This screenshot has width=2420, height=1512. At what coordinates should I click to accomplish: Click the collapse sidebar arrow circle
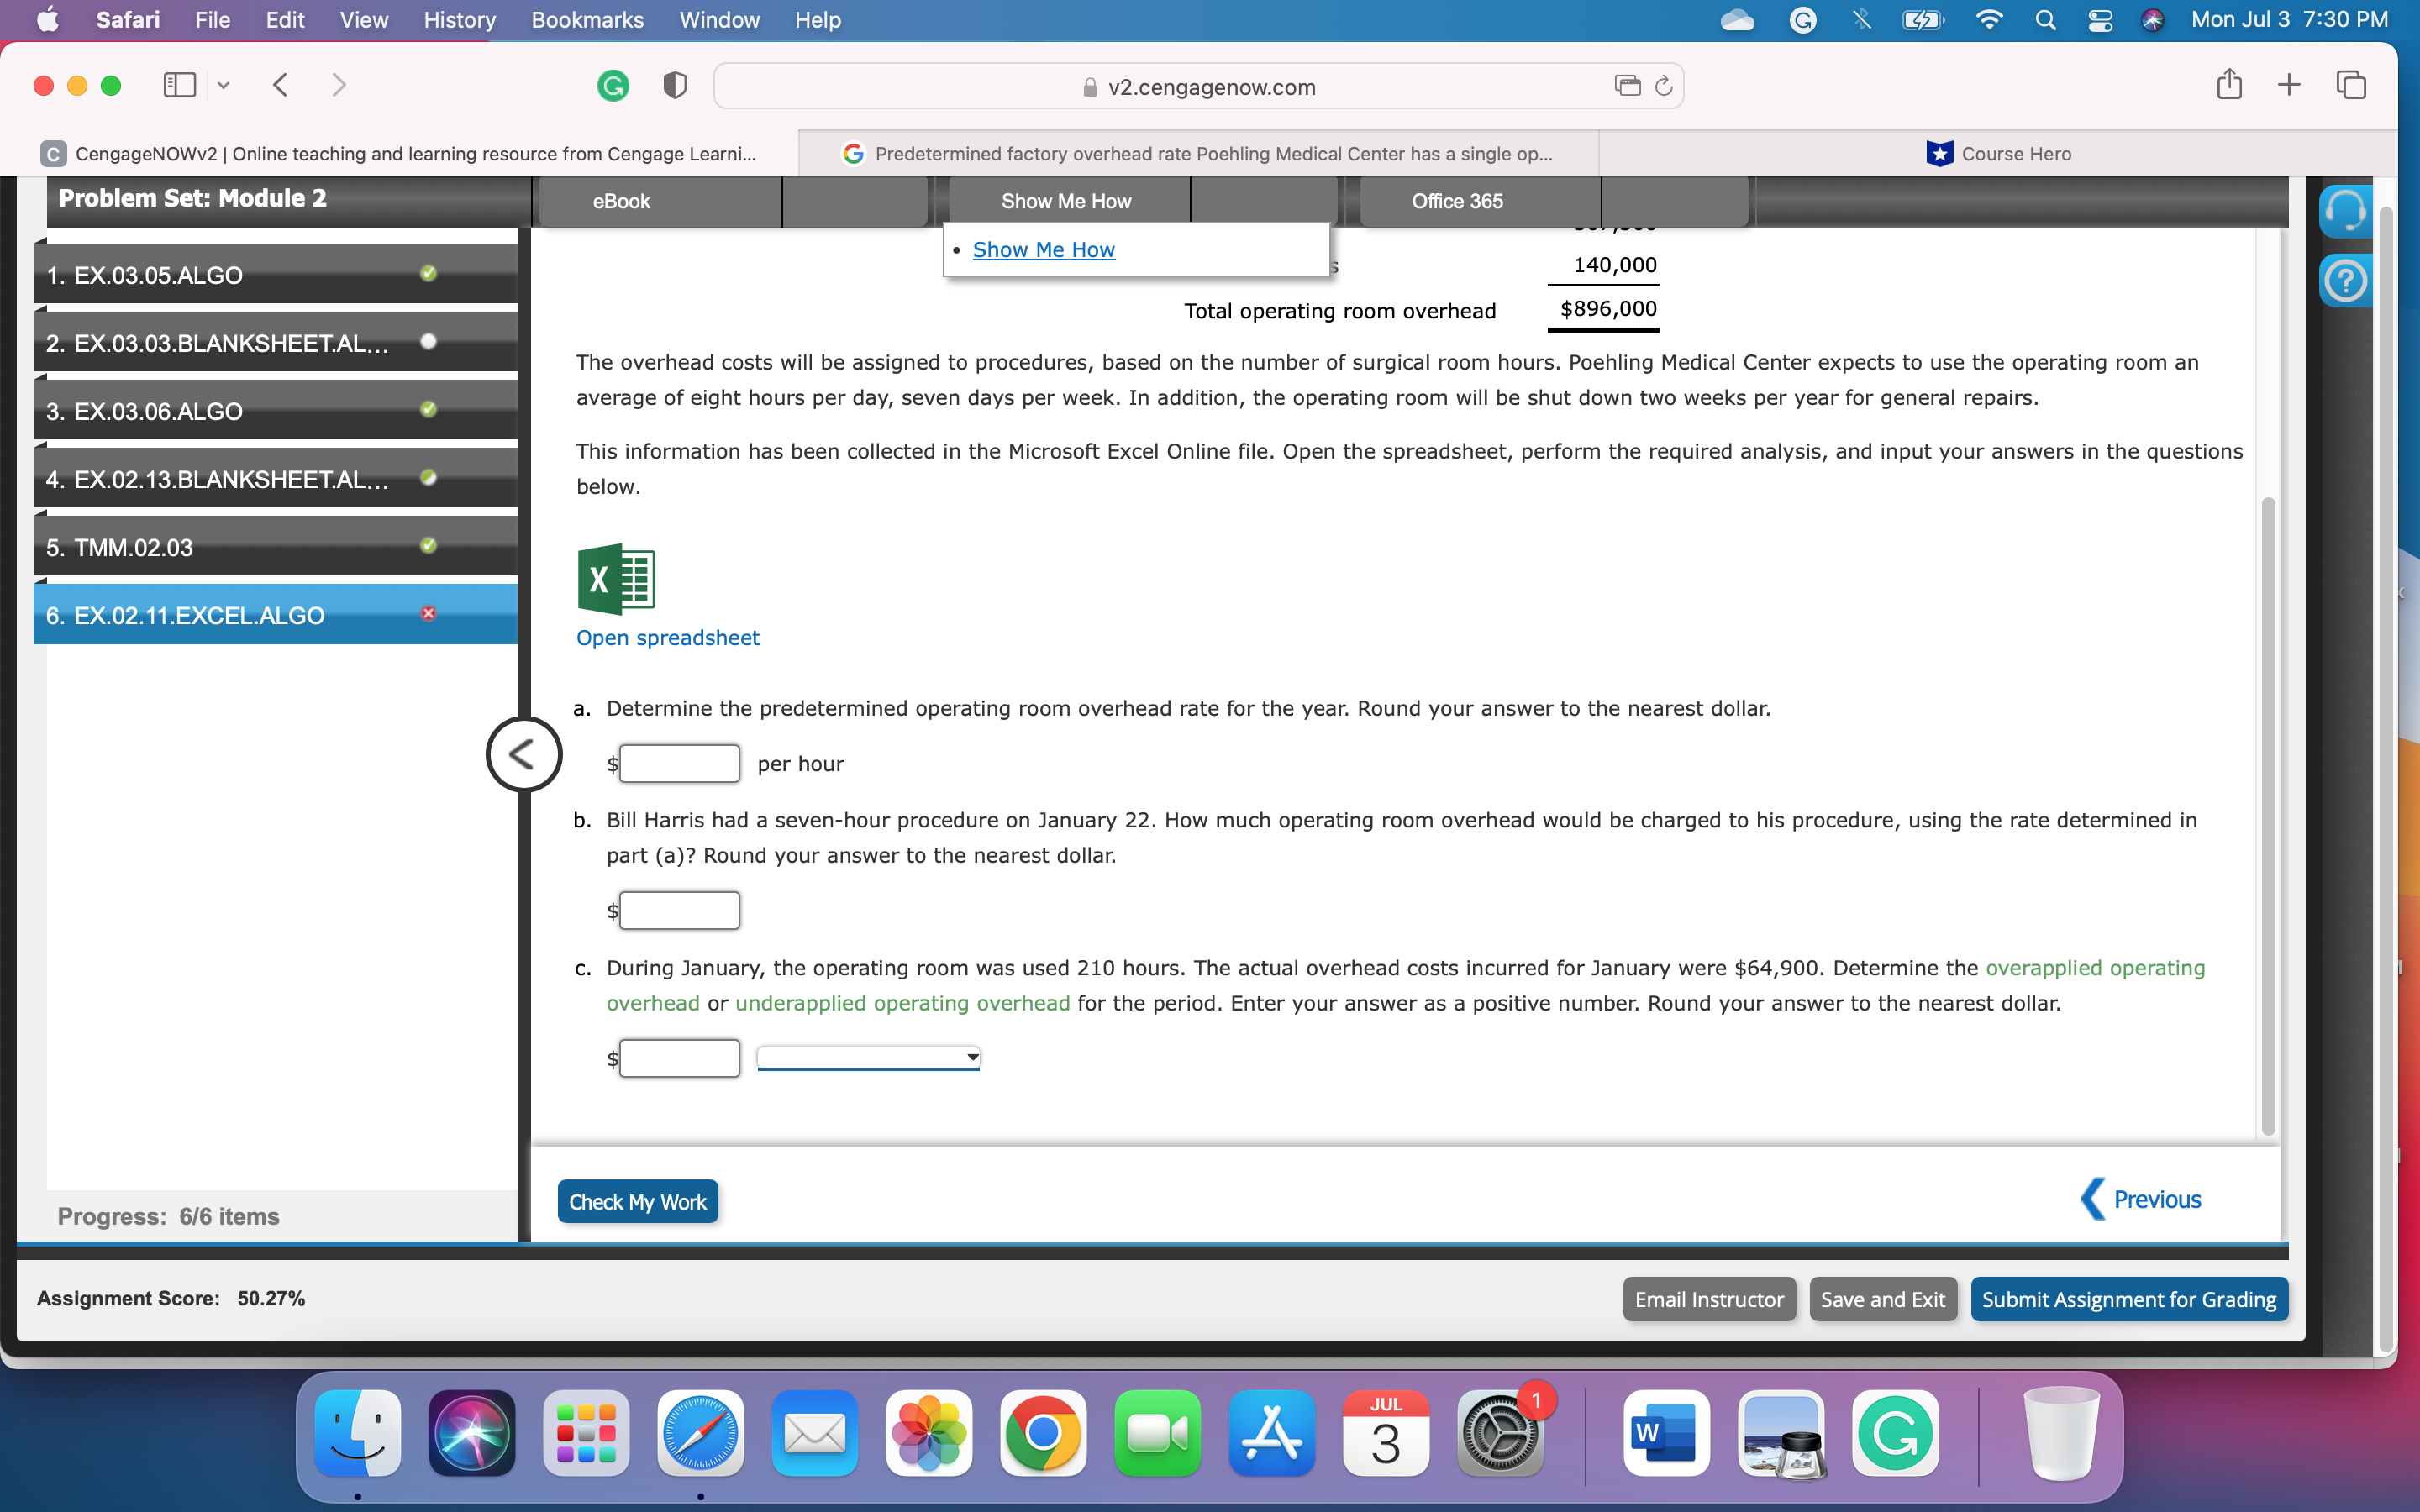(x=523, y=754)
